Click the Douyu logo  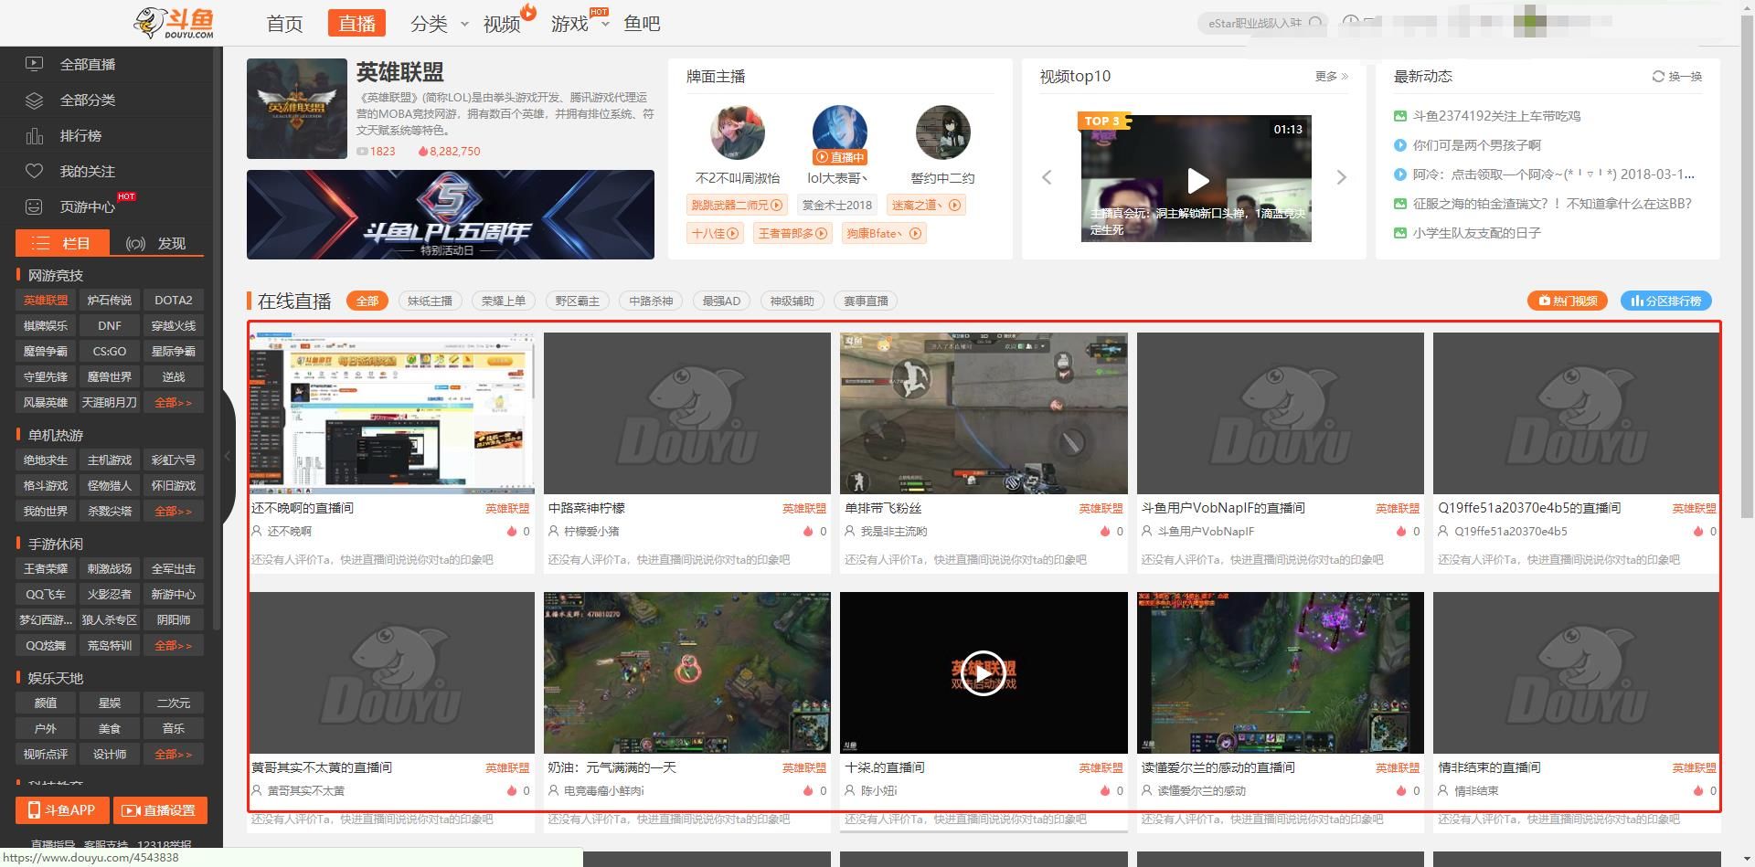174,24
